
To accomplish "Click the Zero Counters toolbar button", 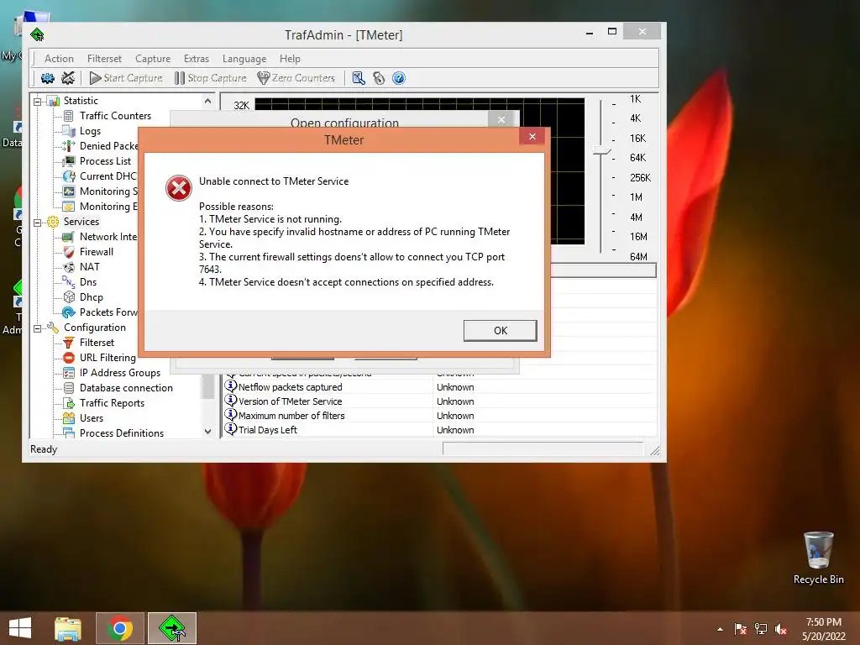I will 296,78.
